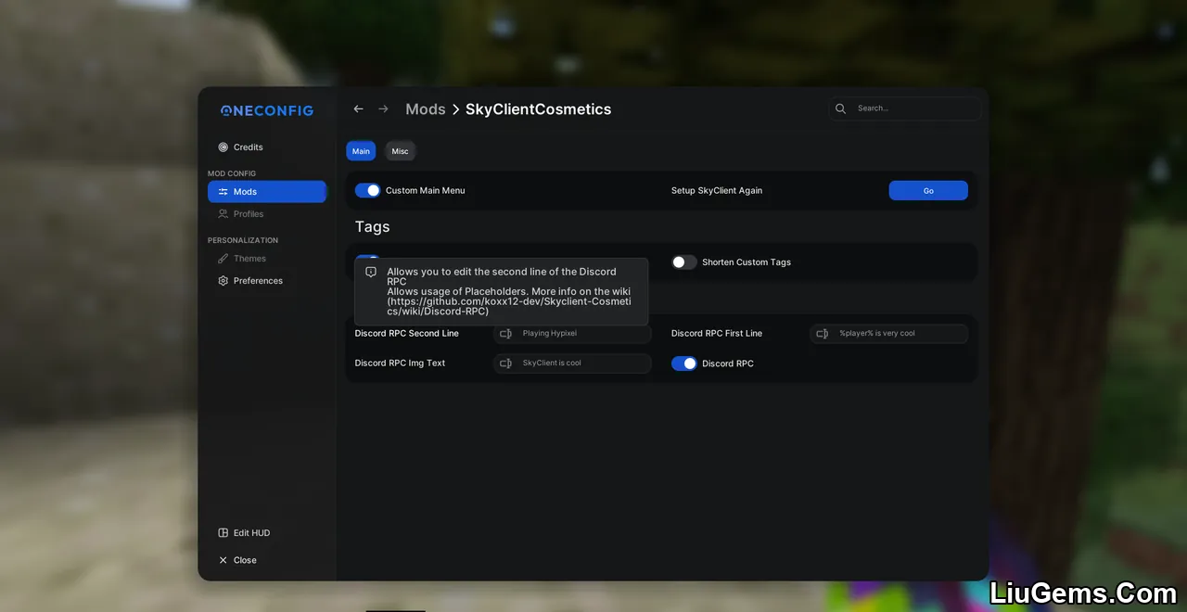Open the Profiles sidebar label
The image size is (1187, 612).
(249, 214)
